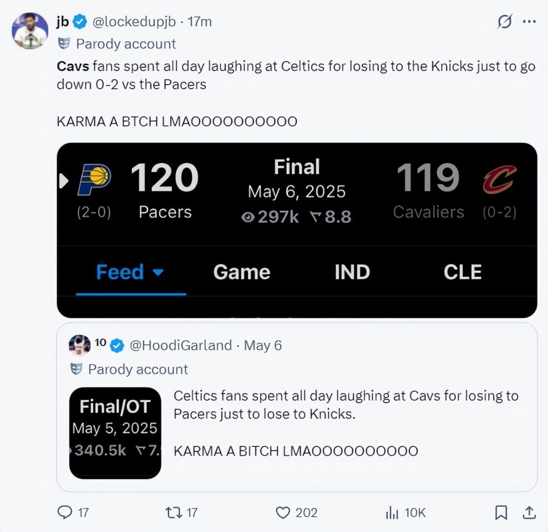Share the tweet with the upload arrow icon
The height and width of the screenshot is (532, 548).
tap(529, 512)
